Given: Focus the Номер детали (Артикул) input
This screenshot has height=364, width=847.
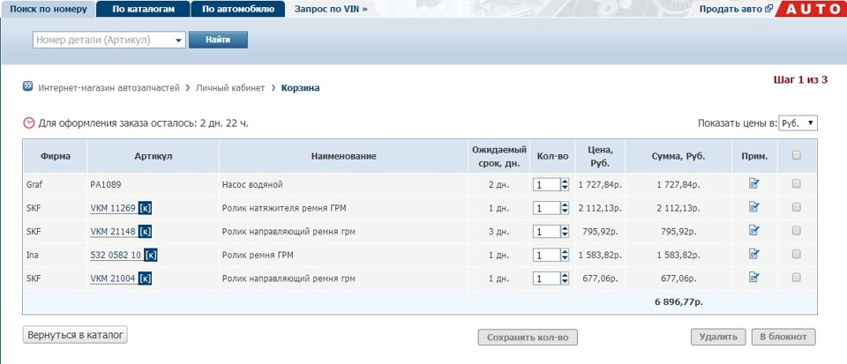Looking at the screenshot, I should (102, 41).
